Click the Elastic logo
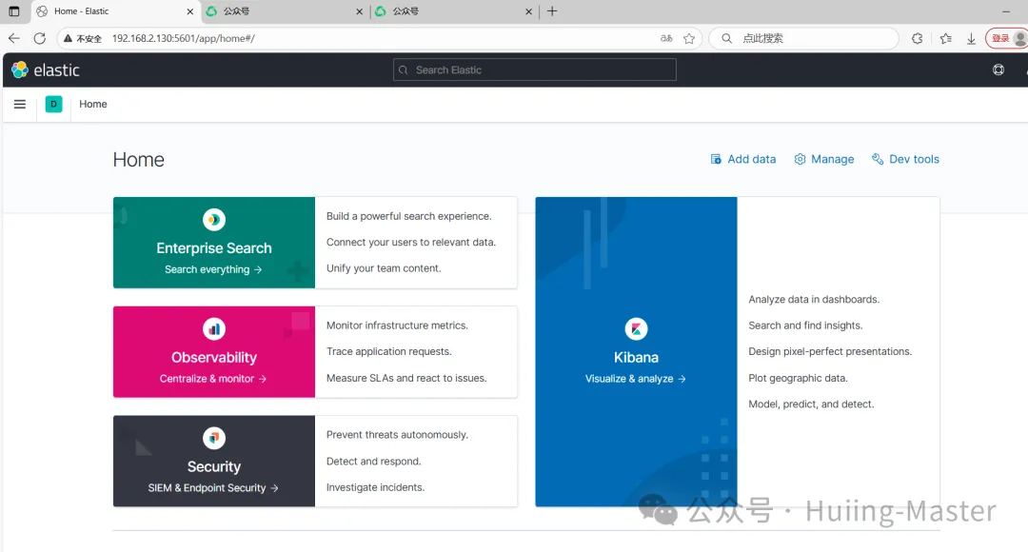The width and height of the screenshot is (1028, 552). point(46,70)
